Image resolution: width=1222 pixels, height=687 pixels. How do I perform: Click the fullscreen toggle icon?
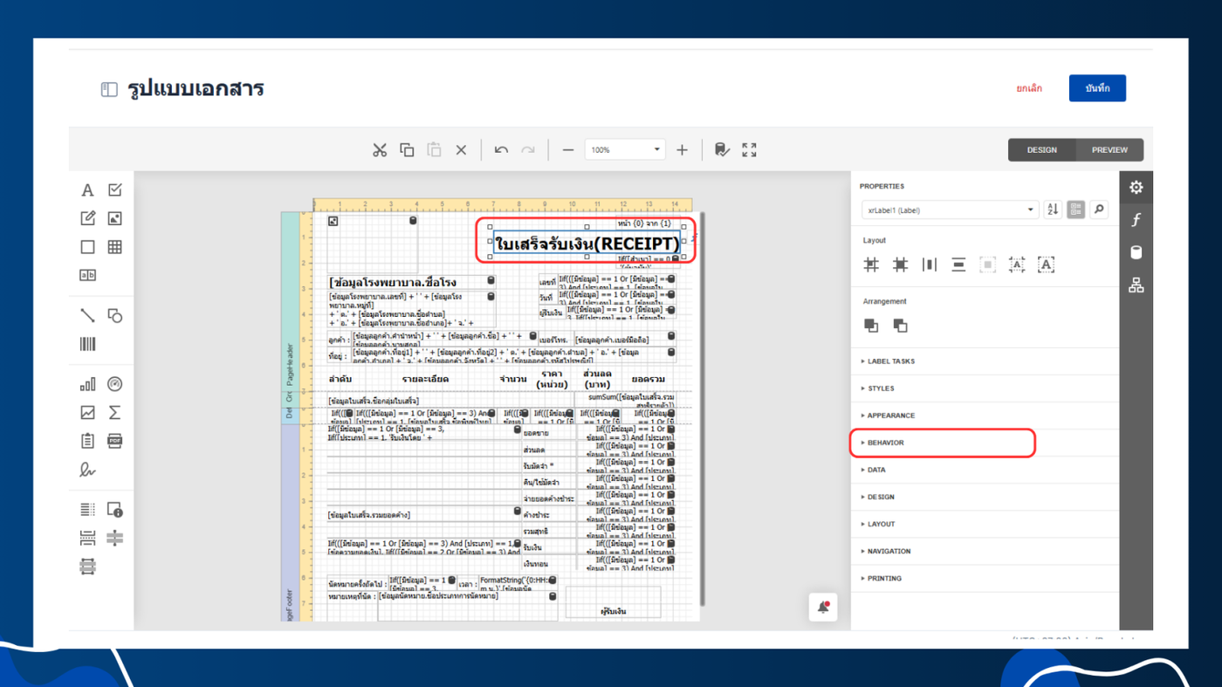(749, 150)
